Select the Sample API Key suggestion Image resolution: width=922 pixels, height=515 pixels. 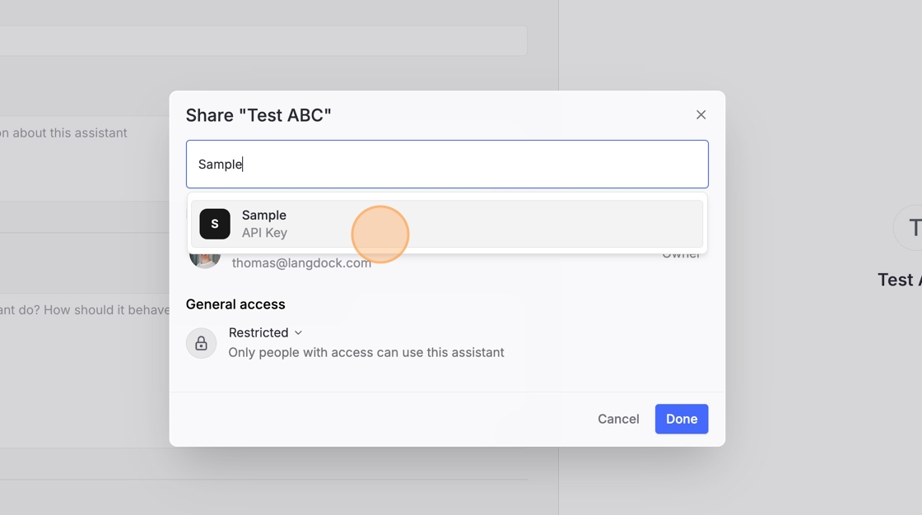(447, 224)
